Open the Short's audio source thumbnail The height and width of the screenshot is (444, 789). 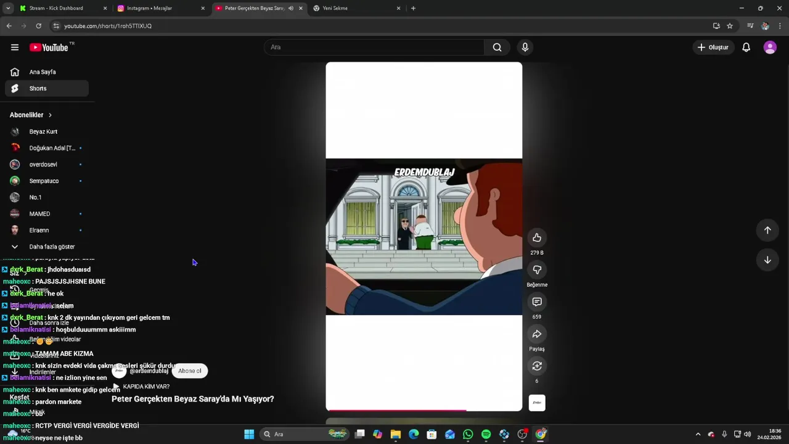(x=537, y=403)
